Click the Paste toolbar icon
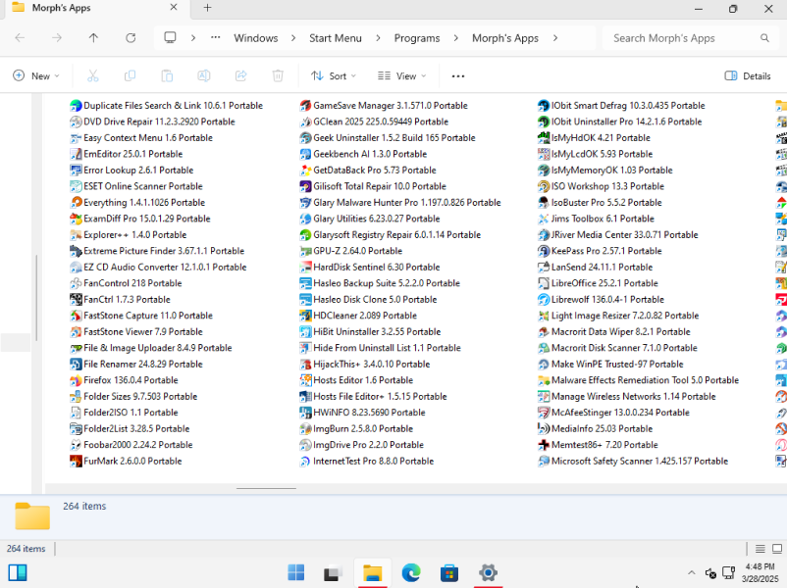 [167, 76]
